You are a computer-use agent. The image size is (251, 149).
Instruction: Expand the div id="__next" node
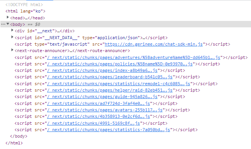click(x=12, y=30)
